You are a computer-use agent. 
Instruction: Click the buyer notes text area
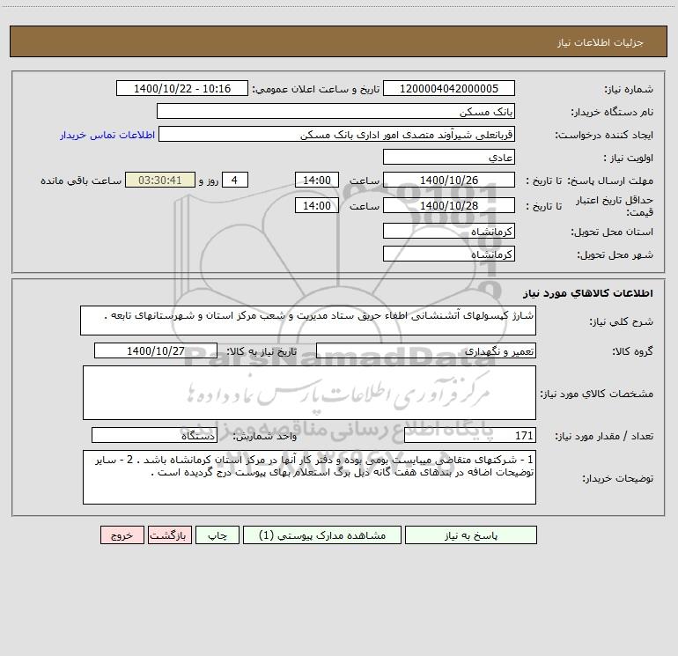[309, 477]
